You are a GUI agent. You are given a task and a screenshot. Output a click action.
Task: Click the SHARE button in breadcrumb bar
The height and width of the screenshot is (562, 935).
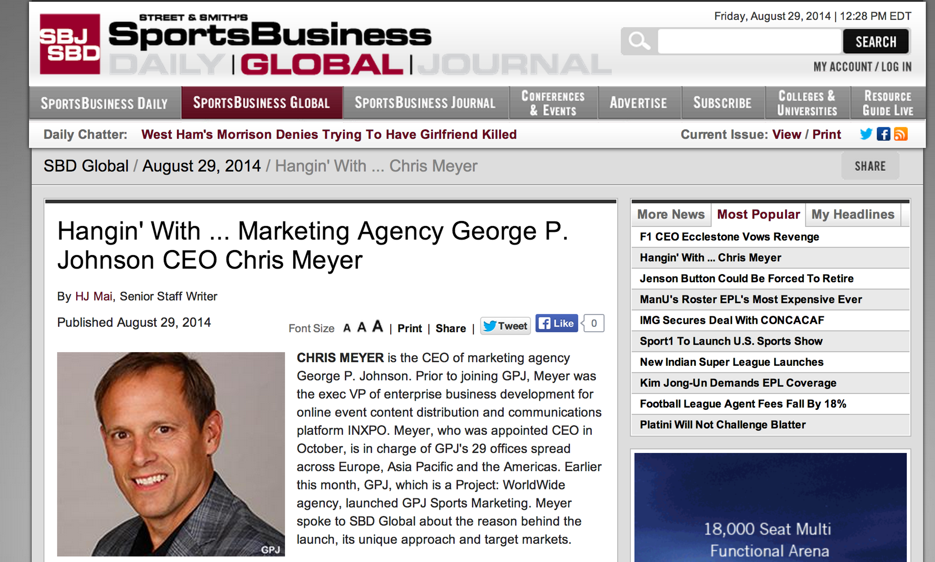pos(870,166)
